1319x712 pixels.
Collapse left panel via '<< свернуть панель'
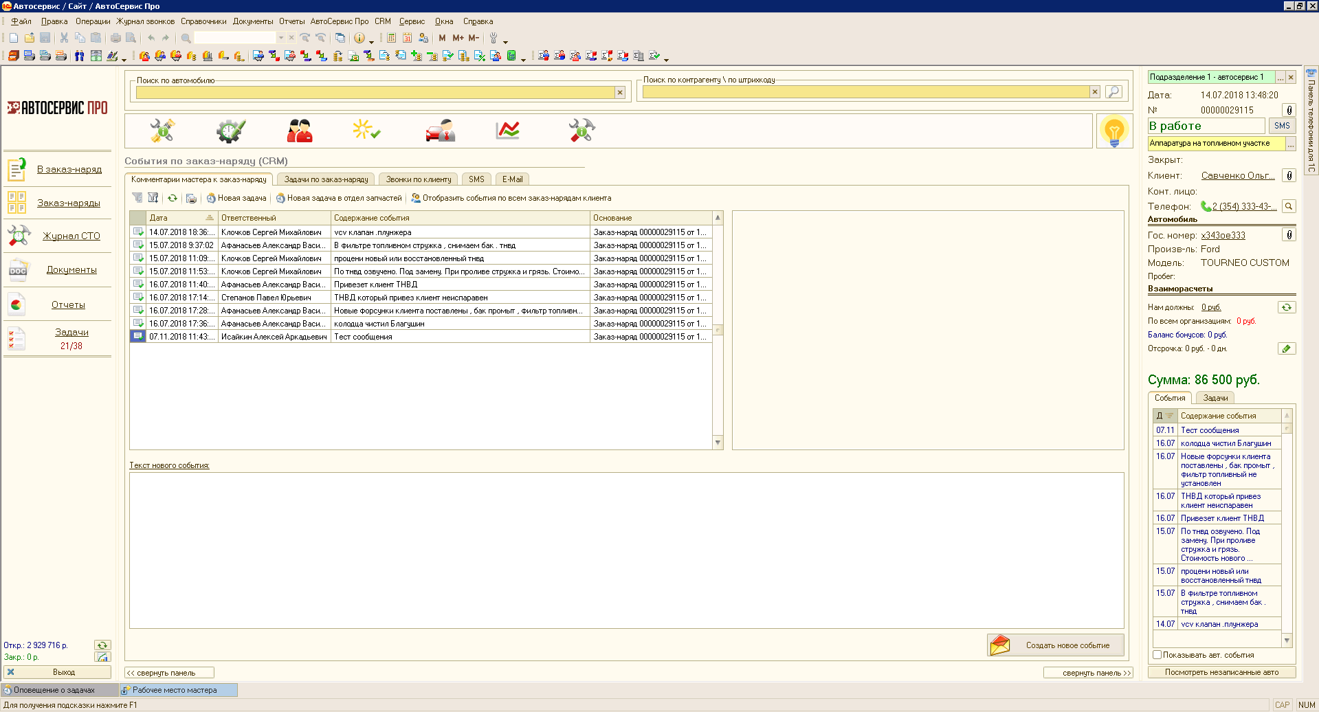tap(169, 673)
